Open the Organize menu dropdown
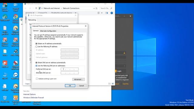Viewport: 194px width, 109px height. (x=30, y=13)
